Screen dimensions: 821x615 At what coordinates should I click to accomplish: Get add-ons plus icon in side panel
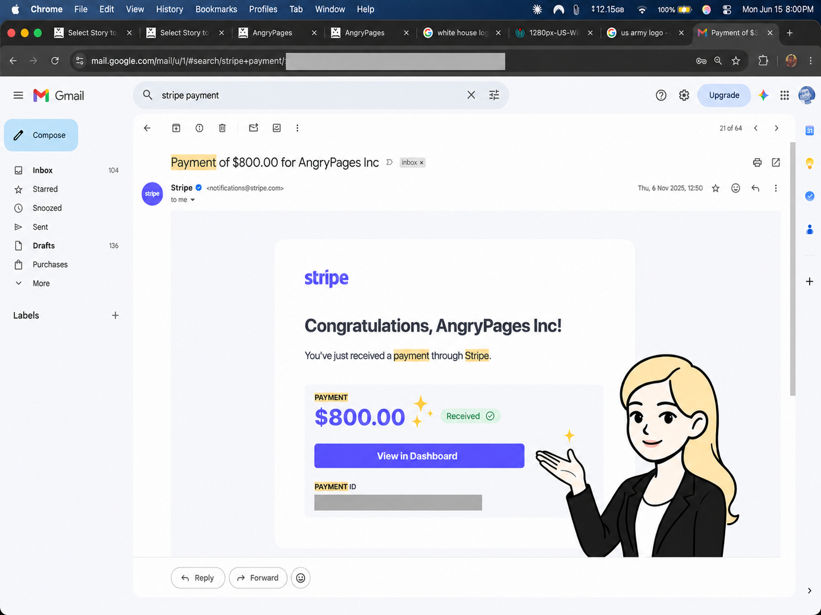[x=810, y=281]
